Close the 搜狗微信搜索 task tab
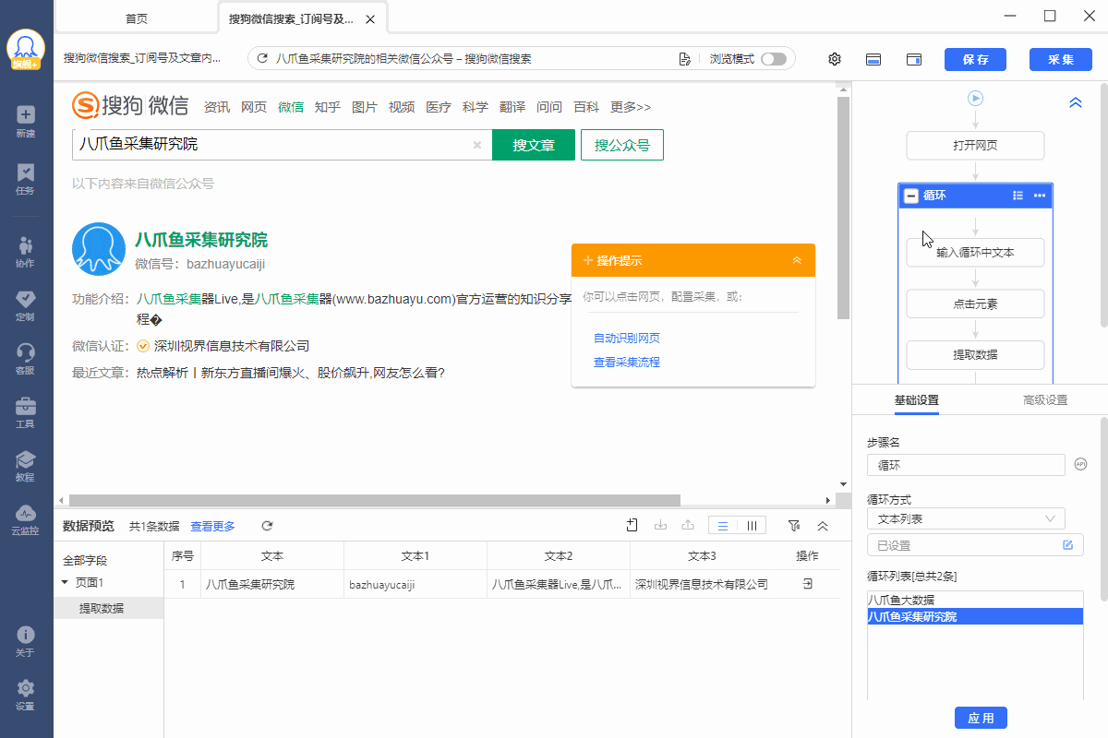 (x=370, y=18)
